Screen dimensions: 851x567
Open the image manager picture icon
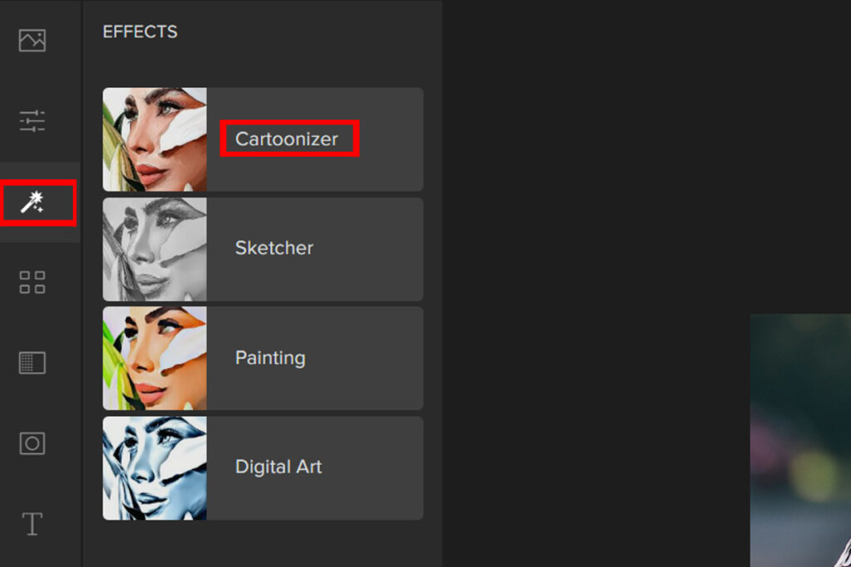click(x=32, y=40)
